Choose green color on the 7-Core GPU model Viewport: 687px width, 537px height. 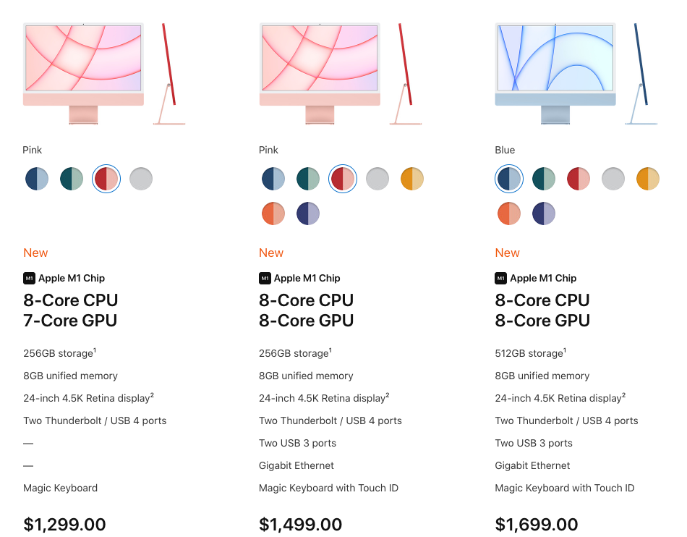[72, 179]
